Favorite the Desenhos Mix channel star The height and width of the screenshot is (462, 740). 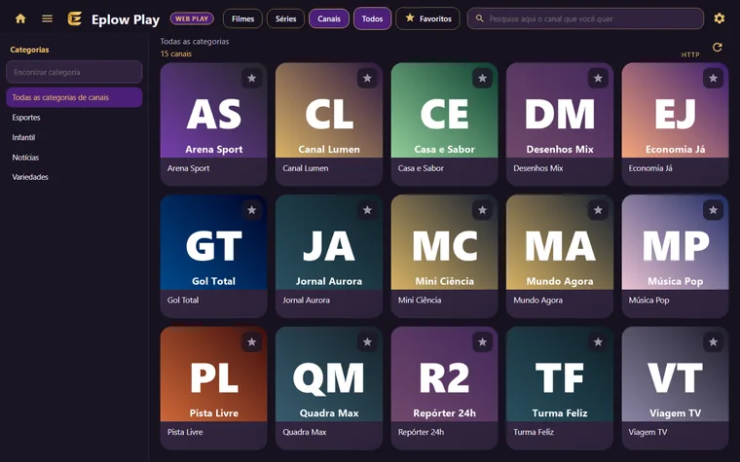coord(598,78)
